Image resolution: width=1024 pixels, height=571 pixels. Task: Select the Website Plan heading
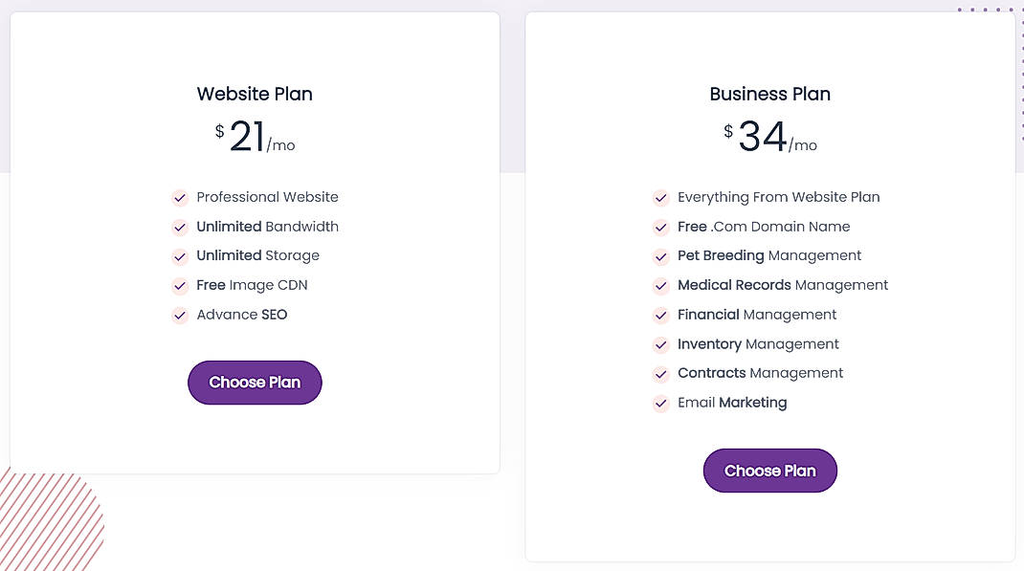(254, 94)
